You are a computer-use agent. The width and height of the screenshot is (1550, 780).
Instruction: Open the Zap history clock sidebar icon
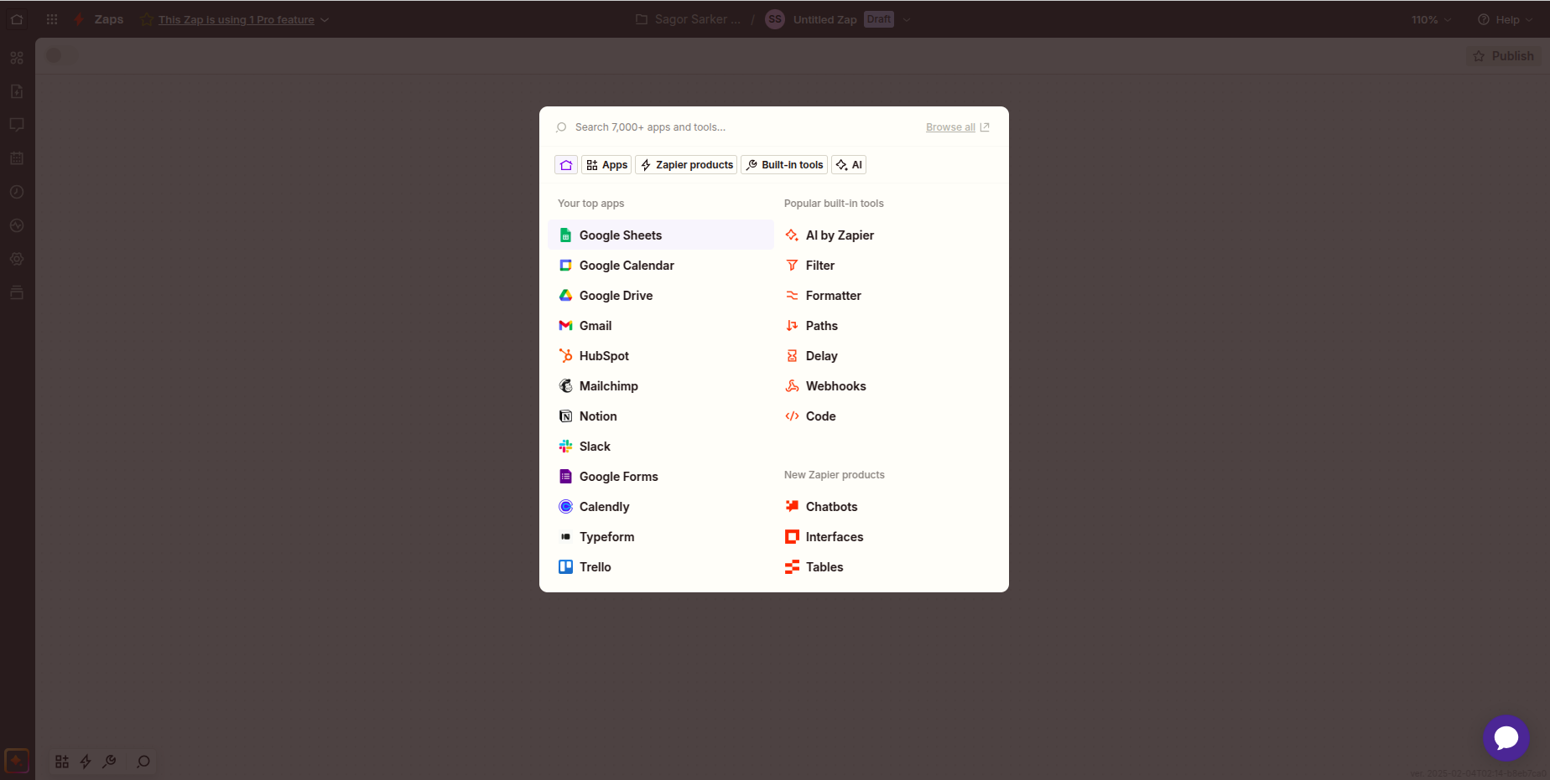pos(17,192)
